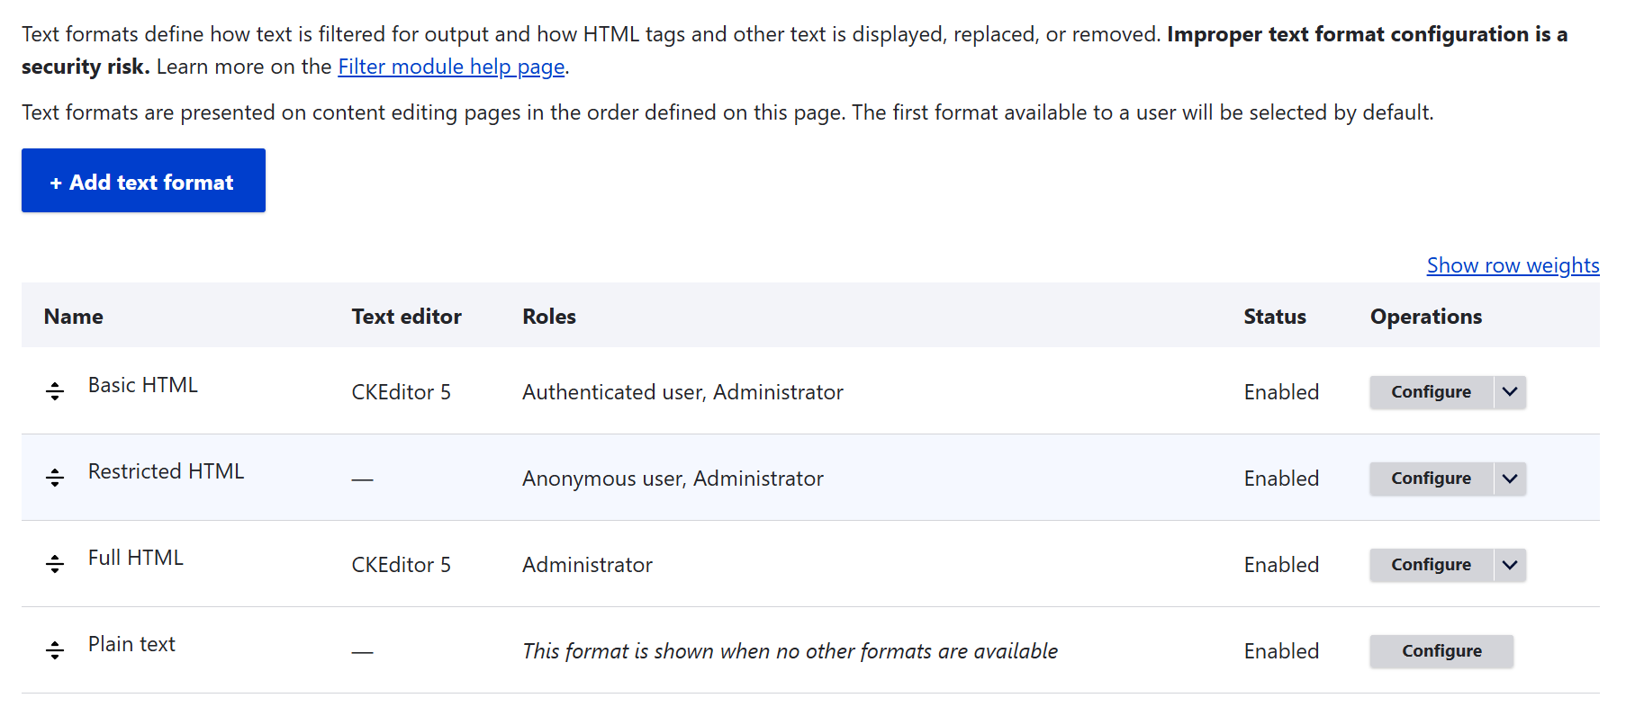Screen dimensions: 1626x725
Task: Expand the Restricted HTML operations dropdown arrow
Action: click(x=1510, y=479)
